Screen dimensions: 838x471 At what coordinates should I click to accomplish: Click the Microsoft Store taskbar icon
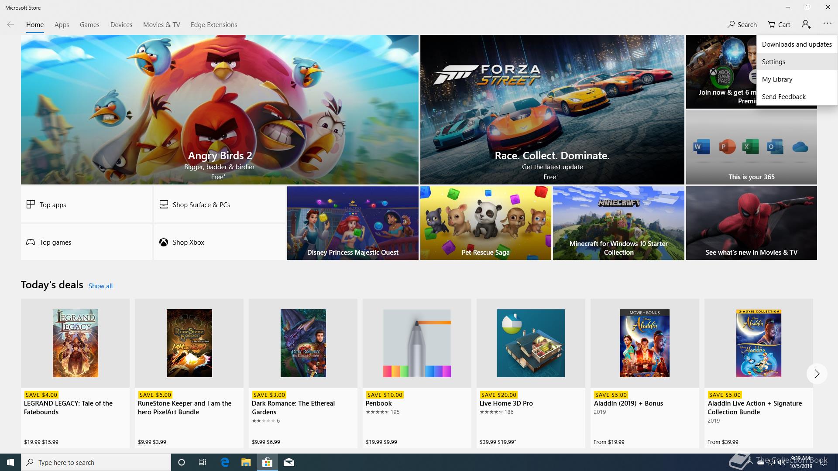[x=267, y=462]
